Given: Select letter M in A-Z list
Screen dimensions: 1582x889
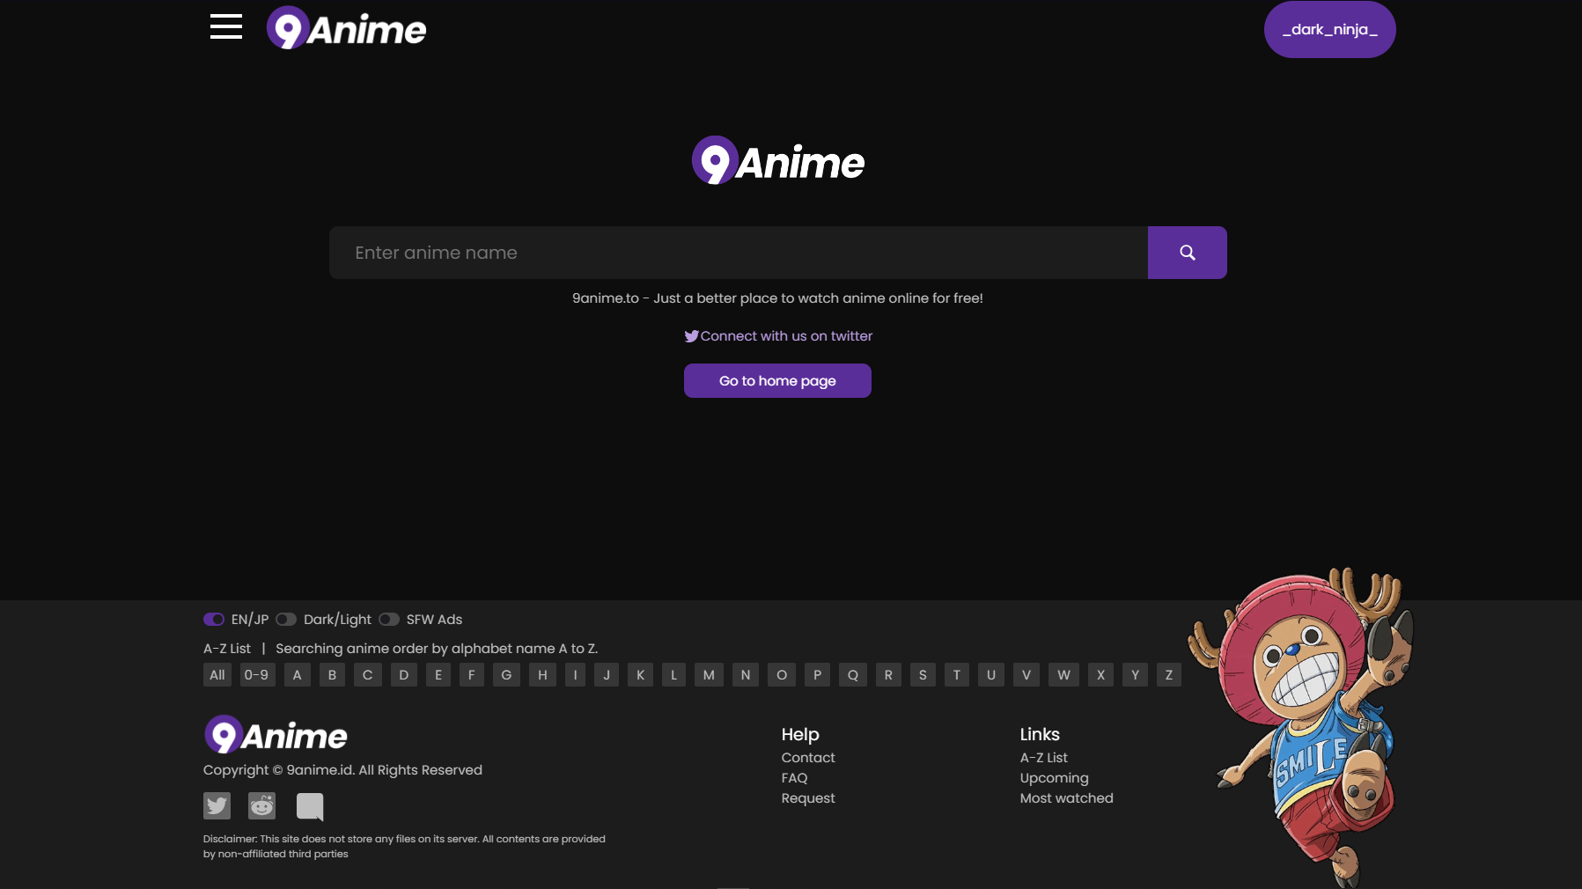Looking at the screenshot, I should pyautogui.click(x=709, y=675).
